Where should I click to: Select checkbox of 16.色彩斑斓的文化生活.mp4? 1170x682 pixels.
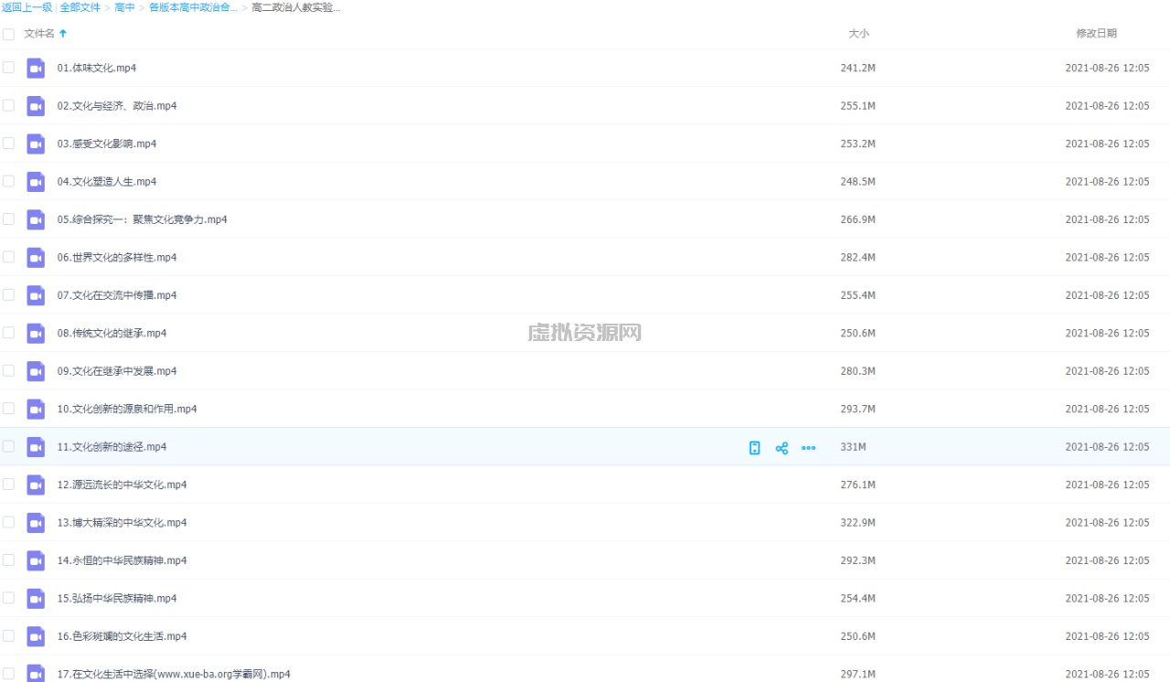(8, 635)
